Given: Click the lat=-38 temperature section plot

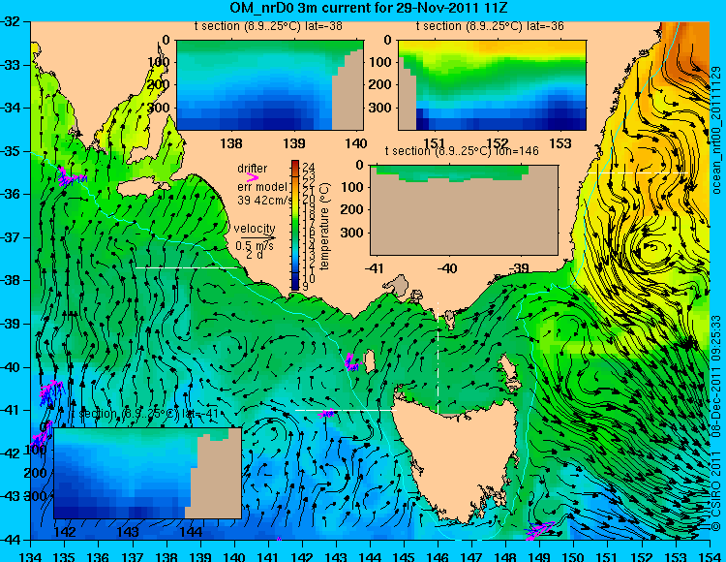Looking at the screenshot, I should click(x=270, y=85).
